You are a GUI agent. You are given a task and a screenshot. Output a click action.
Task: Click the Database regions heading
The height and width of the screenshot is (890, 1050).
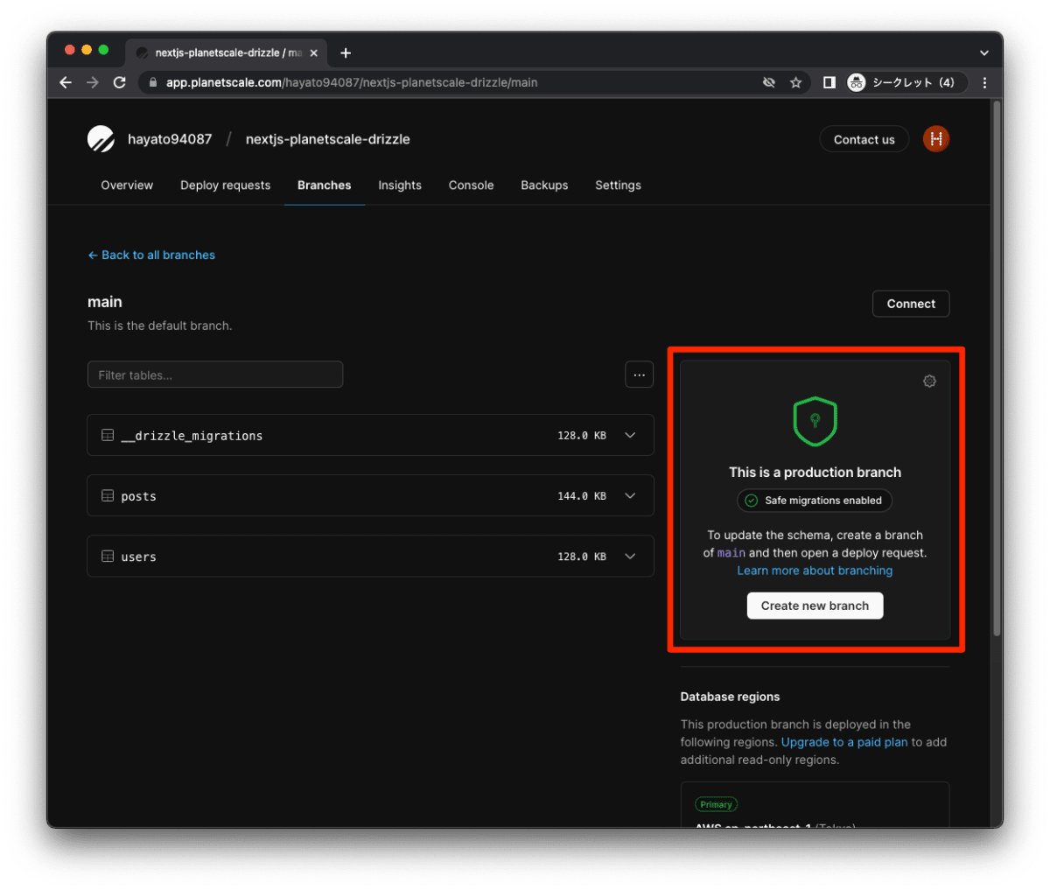pyautogui.click(x=730, y=697)
